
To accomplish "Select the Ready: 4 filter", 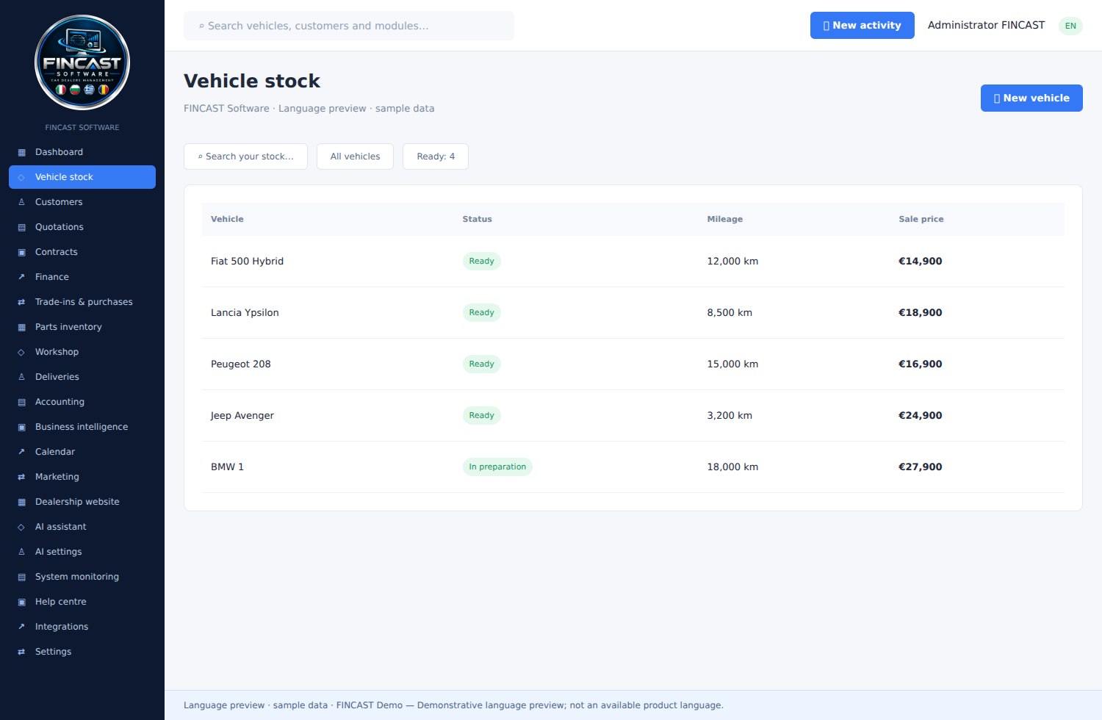I will click(436, 156).
